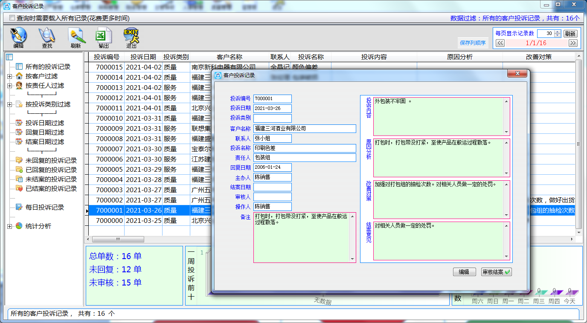This screenshot has height=323, width=587.
Task: Expand the 统计分析 node
Action: coord(10,226)
